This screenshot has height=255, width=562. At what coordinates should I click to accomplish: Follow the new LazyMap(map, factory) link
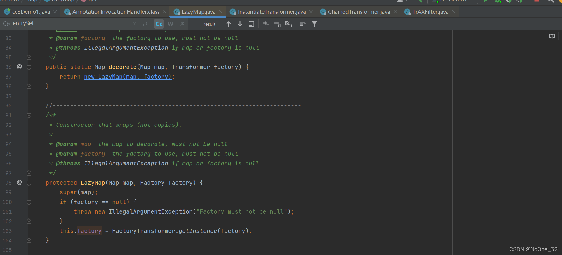coord(128,77)
